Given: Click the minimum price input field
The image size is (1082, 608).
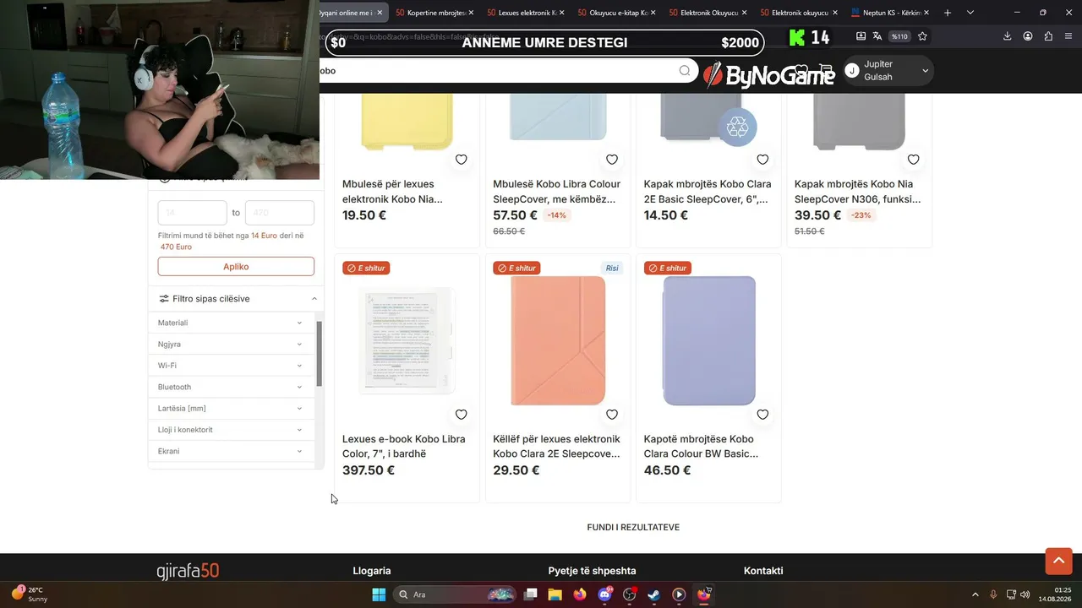Looking at the screenshot, I should click(193, 213).
